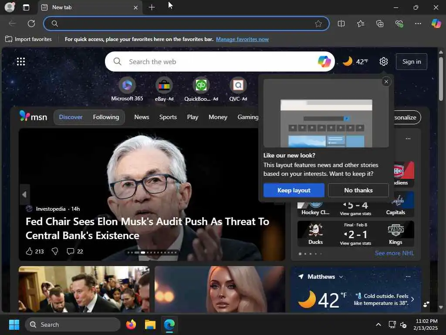Open weather 42°F indicator at top

tap(355, 62)
